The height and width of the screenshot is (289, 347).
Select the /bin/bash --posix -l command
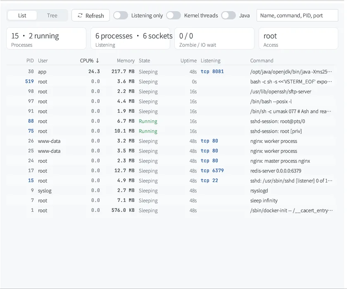(x=271, y=102)
